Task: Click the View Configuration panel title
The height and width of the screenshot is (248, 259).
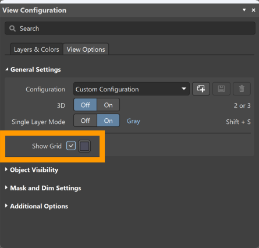Action: [x=34, y=10]
